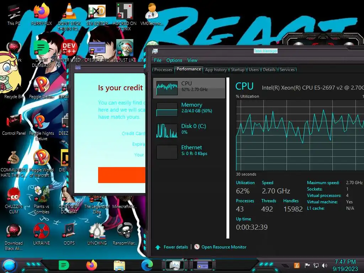
Task: Click the taskbar clock showing 7:47 PM
Action: pyautogui.click(x=345, y=265)
